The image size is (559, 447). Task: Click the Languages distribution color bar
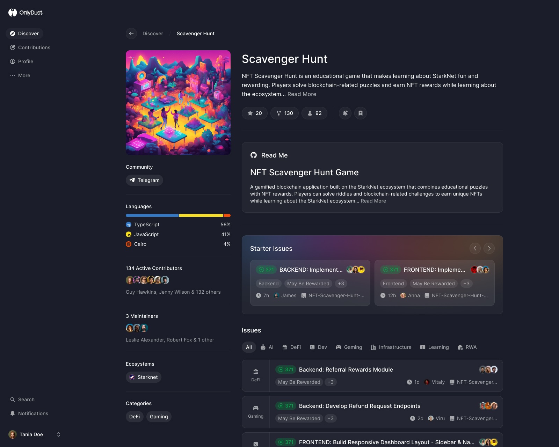178,215
